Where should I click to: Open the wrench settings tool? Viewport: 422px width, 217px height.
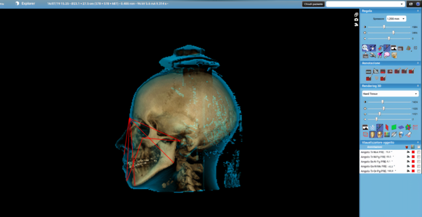[x=373, y=55]
